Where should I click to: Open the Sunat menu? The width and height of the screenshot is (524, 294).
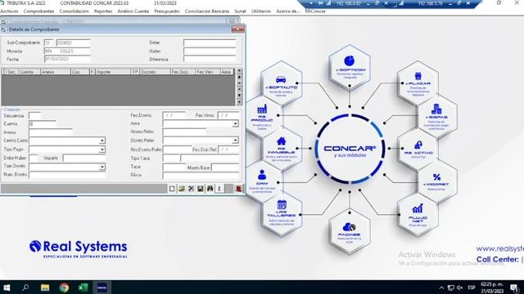(240, 11)
